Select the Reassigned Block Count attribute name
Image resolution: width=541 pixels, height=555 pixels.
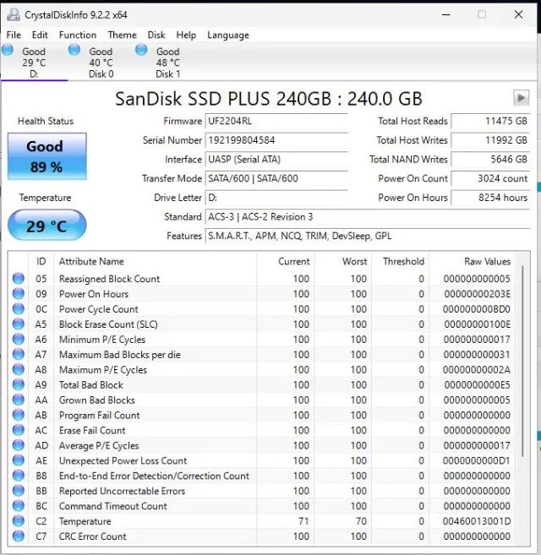tap(110, 279)
